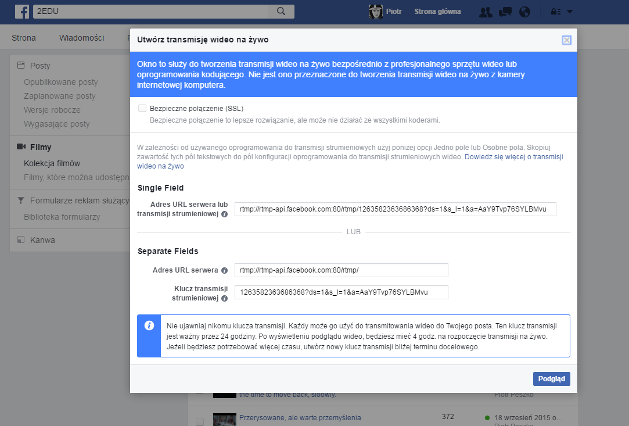Click info icon beside Adres URL serwera
The width and height of the screenshot is (629, 426).
click(225, 271)
